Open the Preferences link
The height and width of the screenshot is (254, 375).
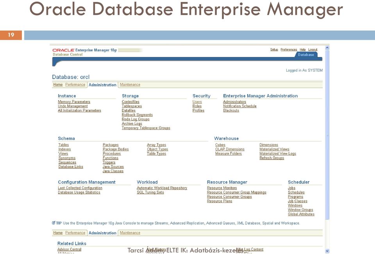coord(289,50)
